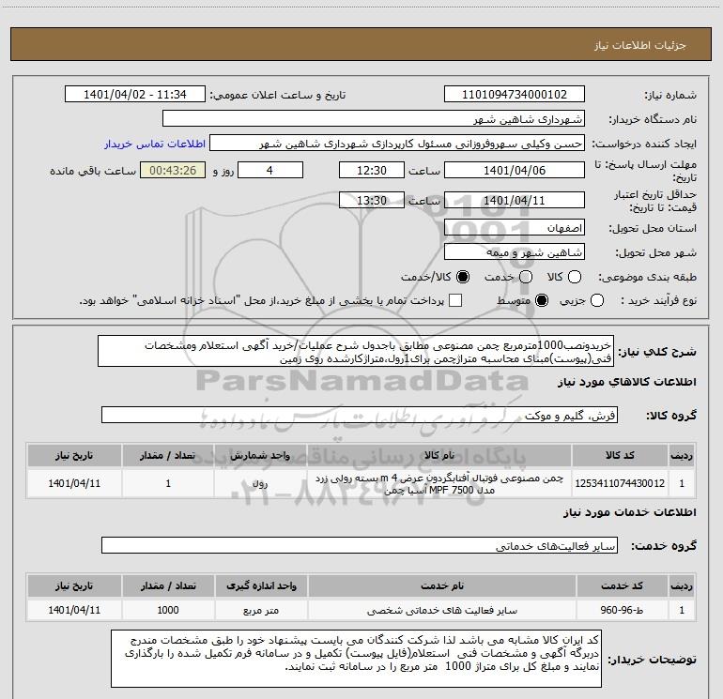Click the service code cell ط-96-960
This screenshot has height=699, width=723.
pos(622,610)
